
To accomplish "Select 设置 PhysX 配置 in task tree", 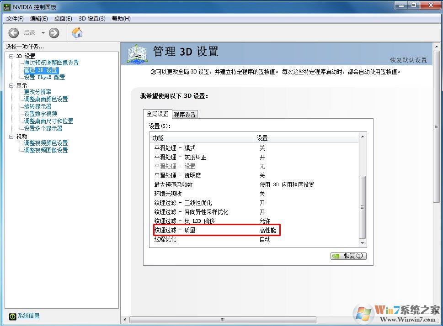I will click(x=44, y=77).
